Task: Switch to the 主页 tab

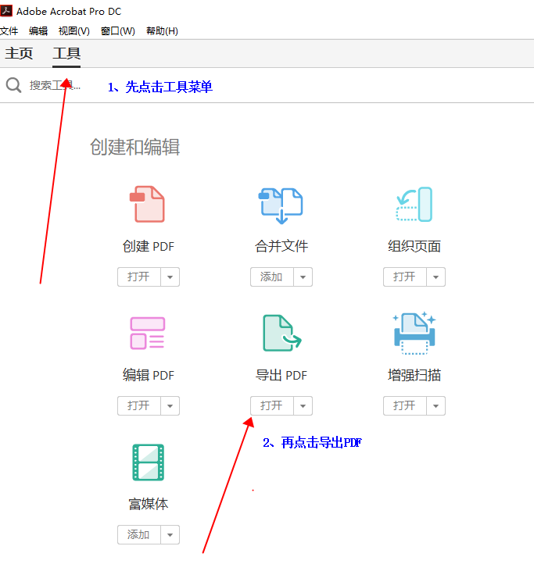Action: [x=19, y=53]
